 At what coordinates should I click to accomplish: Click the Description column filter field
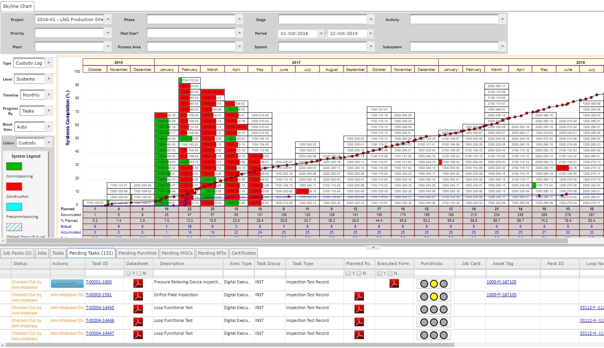coord(188,273)
